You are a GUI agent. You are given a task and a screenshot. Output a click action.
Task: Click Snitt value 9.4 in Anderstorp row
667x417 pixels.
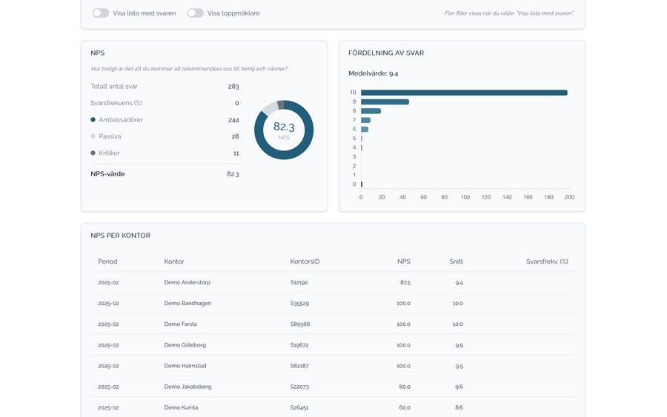click(x=459, y=283)
